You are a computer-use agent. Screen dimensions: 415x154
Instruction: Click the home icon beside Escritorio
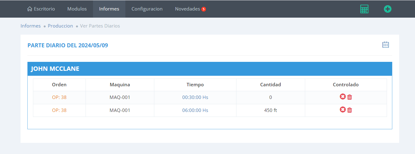pyautogui.click(x=30, y=9)
